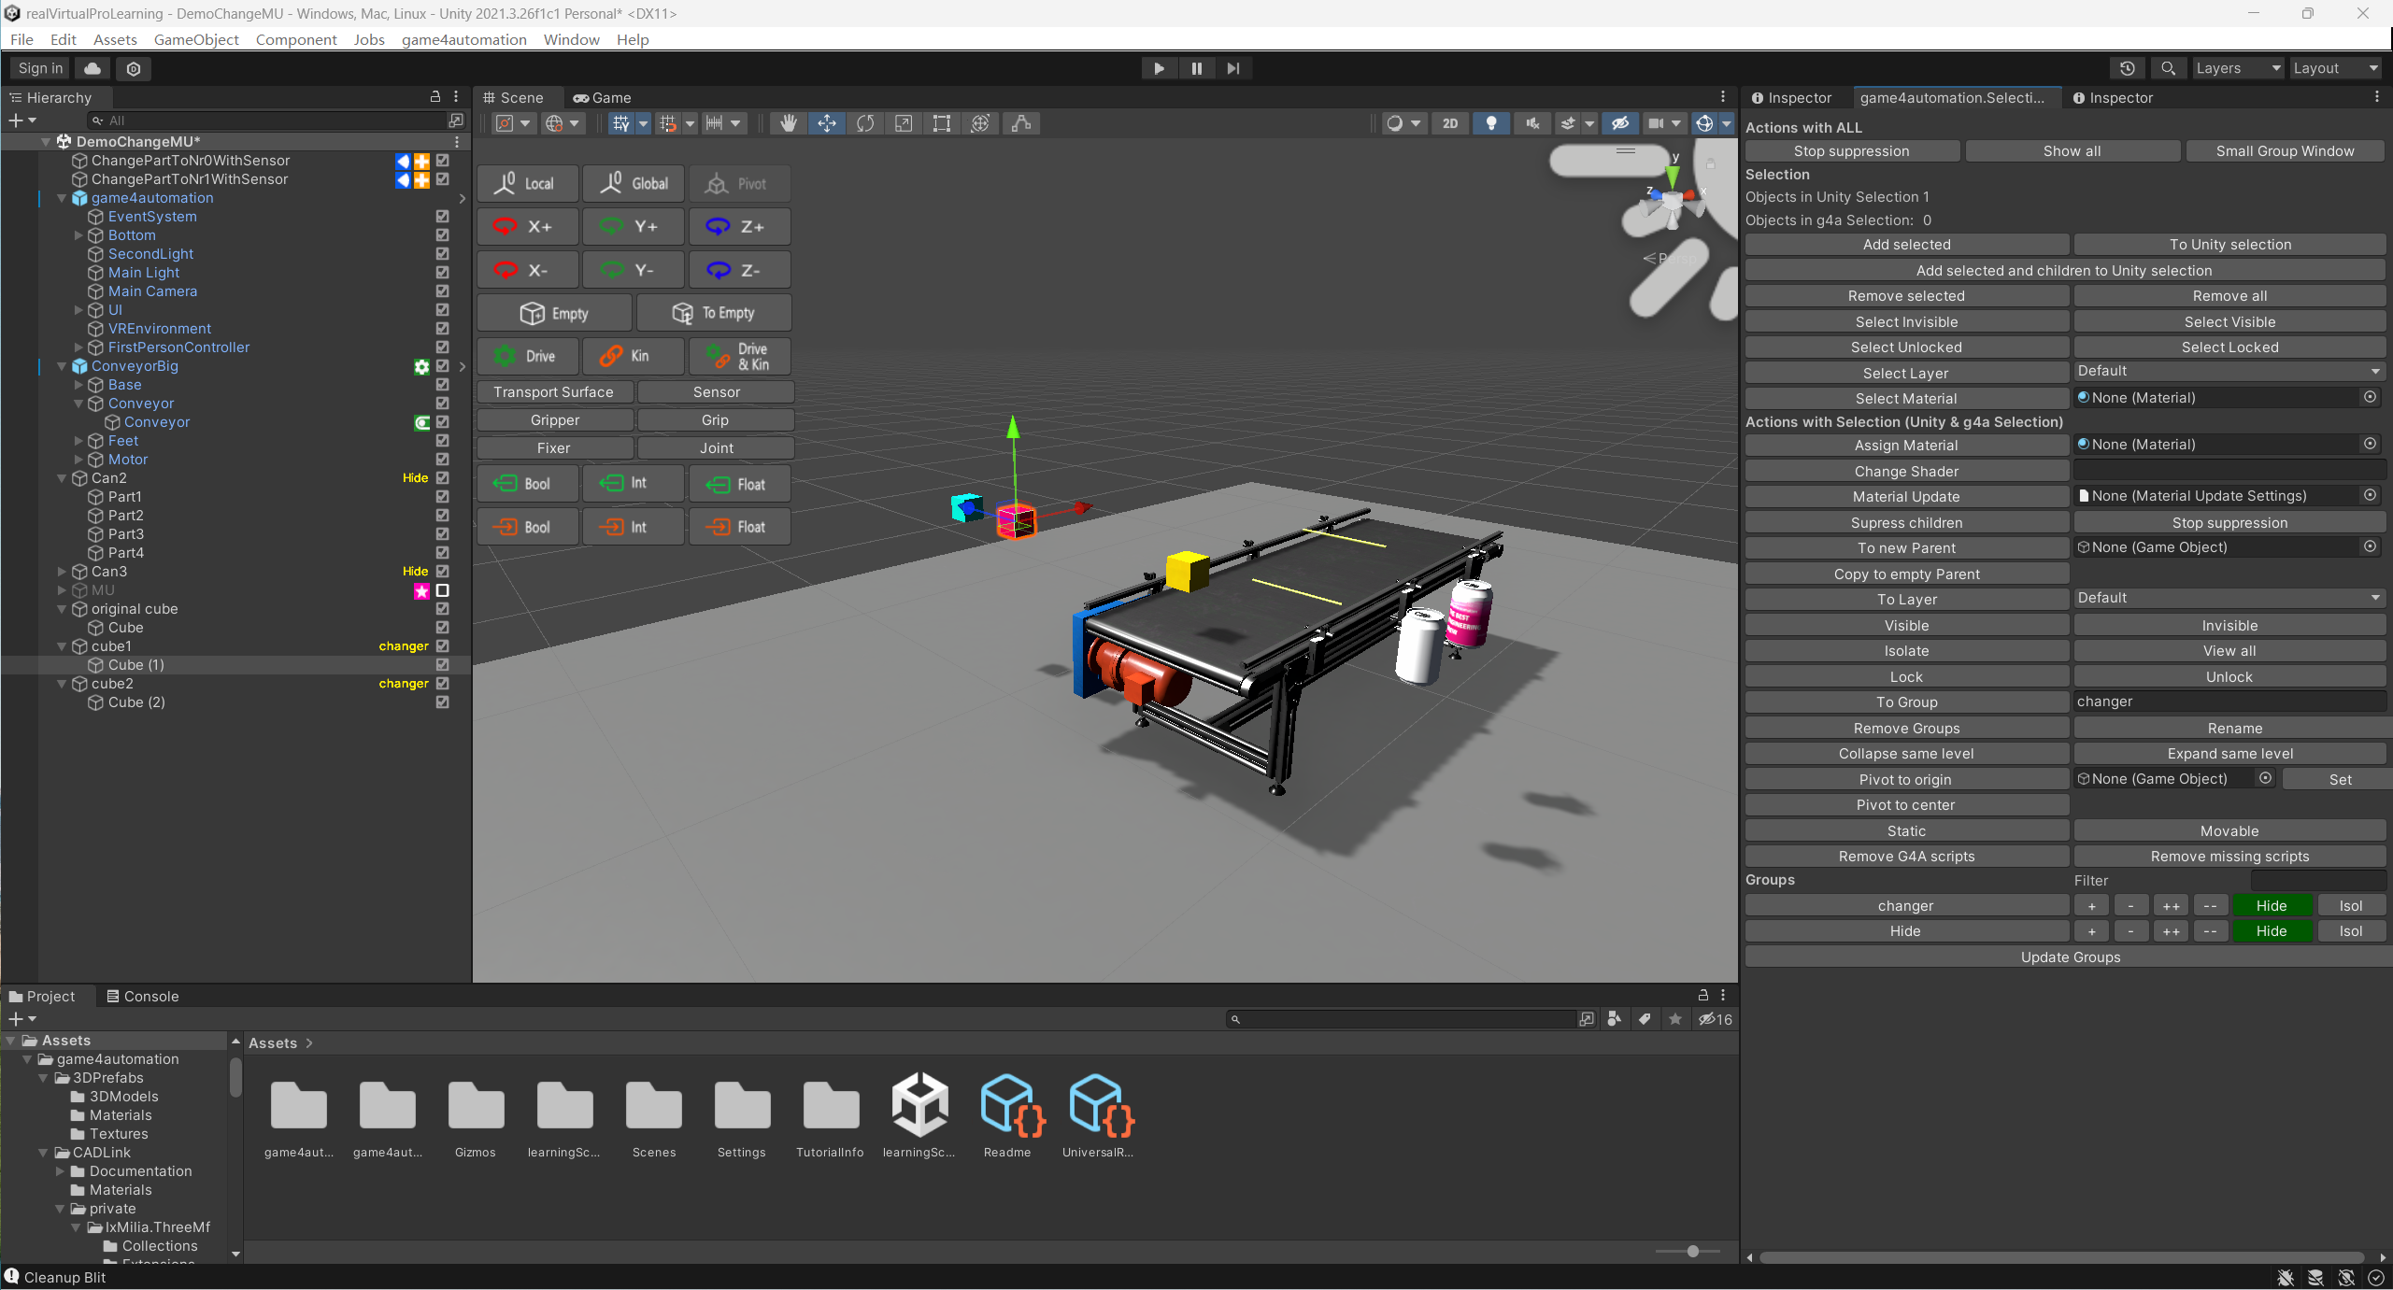Open version control settings icon

[x=134, y=68]
